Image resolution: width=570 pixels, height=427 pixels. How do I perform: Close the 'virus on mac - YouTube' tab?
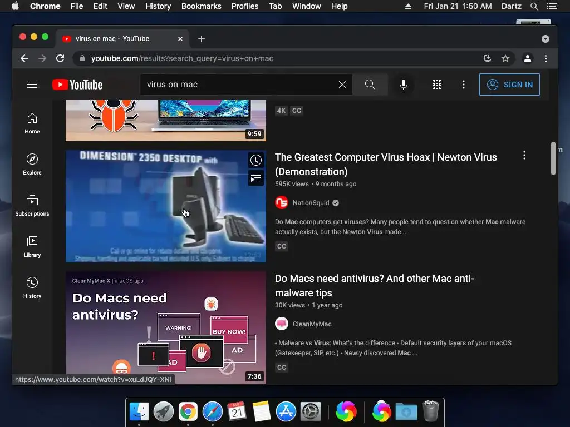(x=180, y=39)
